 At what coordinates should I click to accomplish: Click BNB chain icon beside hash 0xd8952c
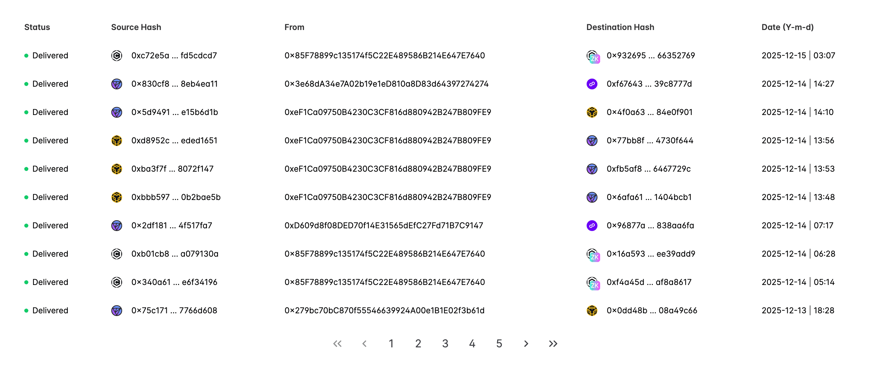point(117,141)
